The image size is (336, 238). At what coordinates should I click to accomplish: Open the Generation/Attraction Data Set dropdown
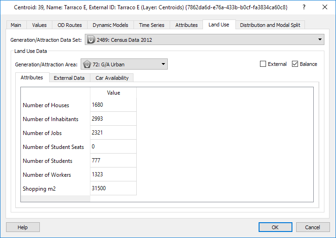(x=204, y=40)
